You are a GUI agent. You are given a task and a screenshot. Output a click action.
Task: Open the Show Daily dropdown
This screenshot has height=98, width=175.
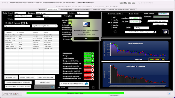pyautogui.click(x=141, y=28)
